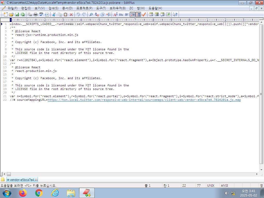This screenshot has height=198, width=264.
Task: Save the file with the floppy disk icon
Action: point(17,14)
